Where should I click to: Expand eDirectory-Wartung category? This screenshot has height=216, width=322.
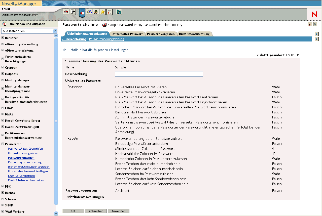click(x=3, y=51)
